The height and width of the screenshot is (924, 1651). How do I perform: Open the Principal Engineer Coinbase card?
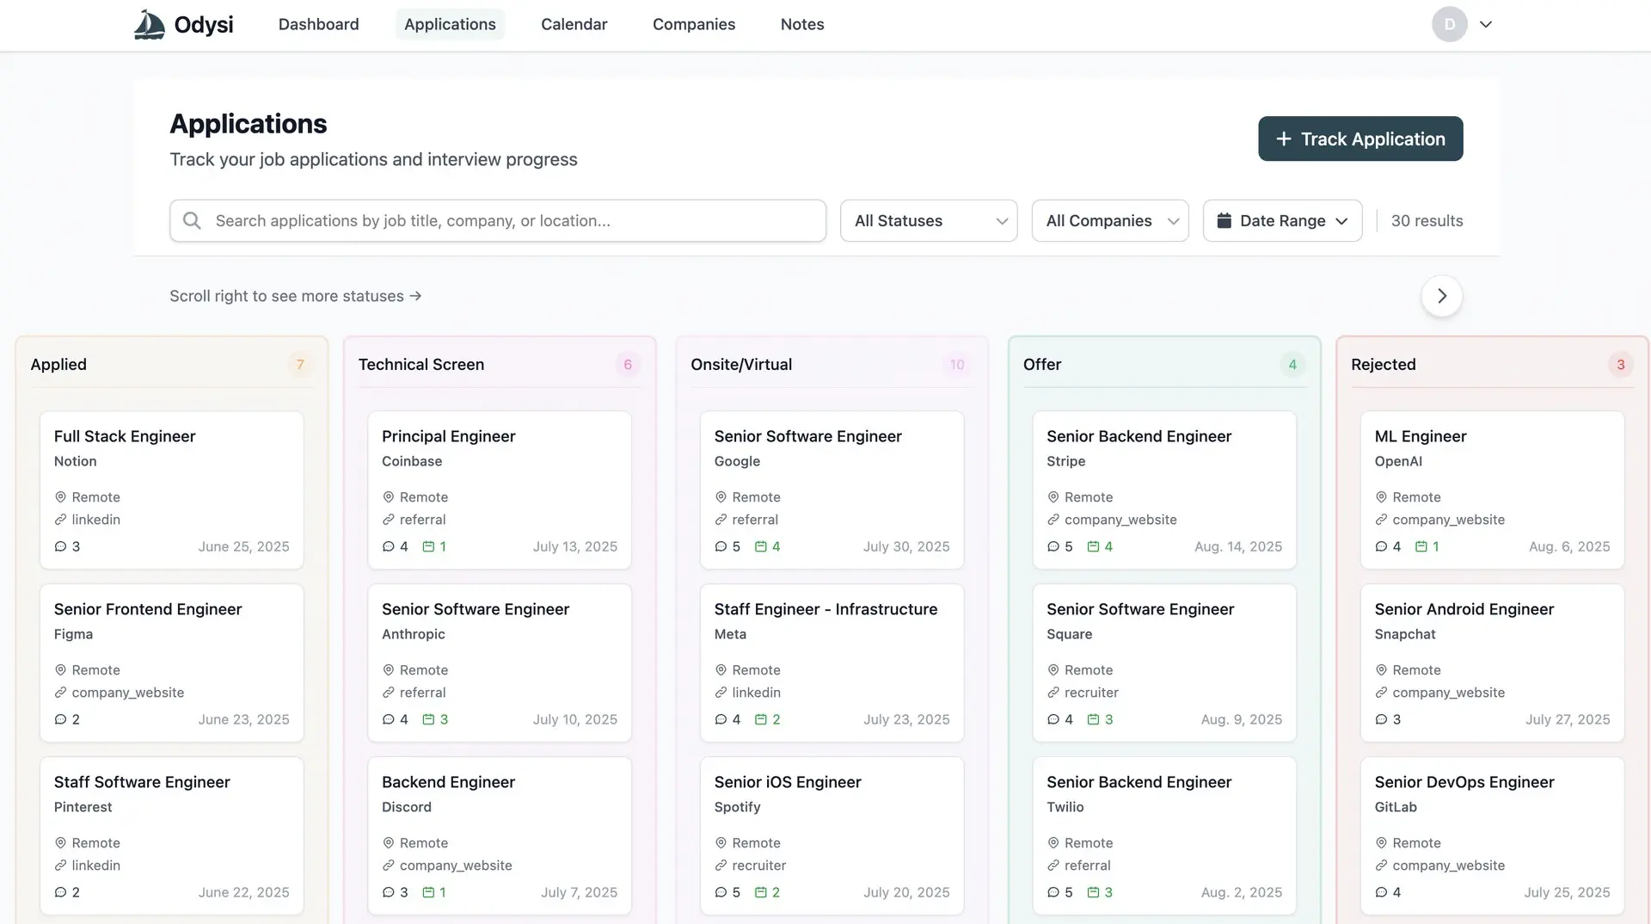500,490
